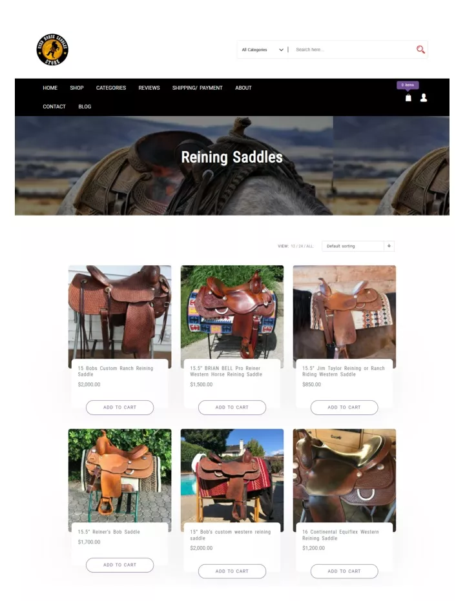The height and width of the screenshot is (601, 465).
Task: Open the Bob's custom western reining saddle photo
Action: click(x=232, y=480)
